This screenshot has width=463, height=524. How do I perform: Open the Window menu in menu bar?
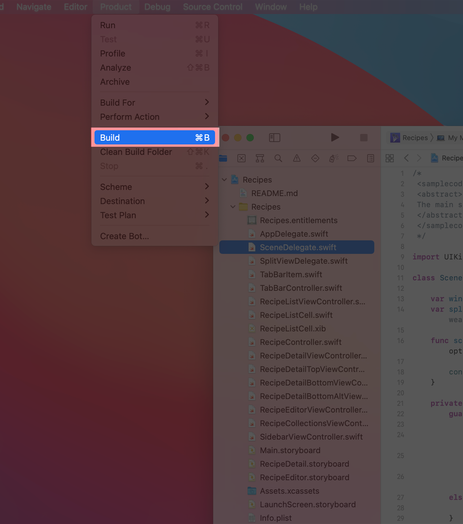click(271, 7)
